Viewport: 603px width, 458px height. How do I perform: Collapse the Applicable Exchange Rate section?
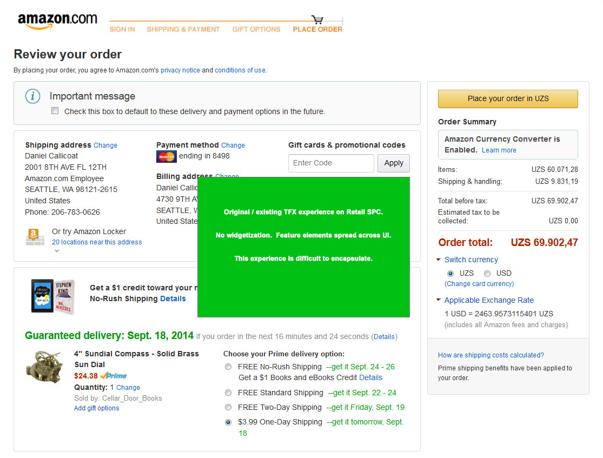pyautogui.click(x=439, y=300)
